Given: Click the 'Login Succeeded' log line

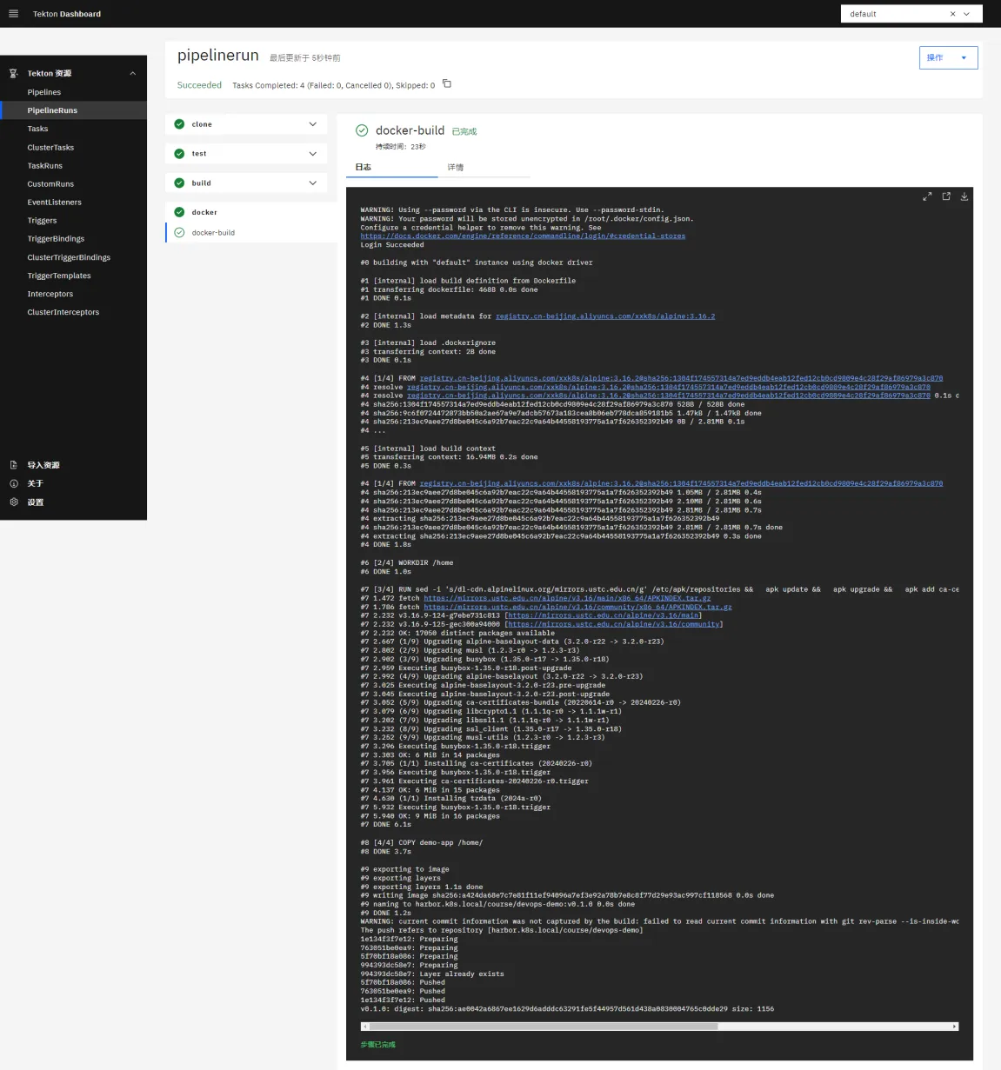Looking at the screenshot, I should 392,245.
